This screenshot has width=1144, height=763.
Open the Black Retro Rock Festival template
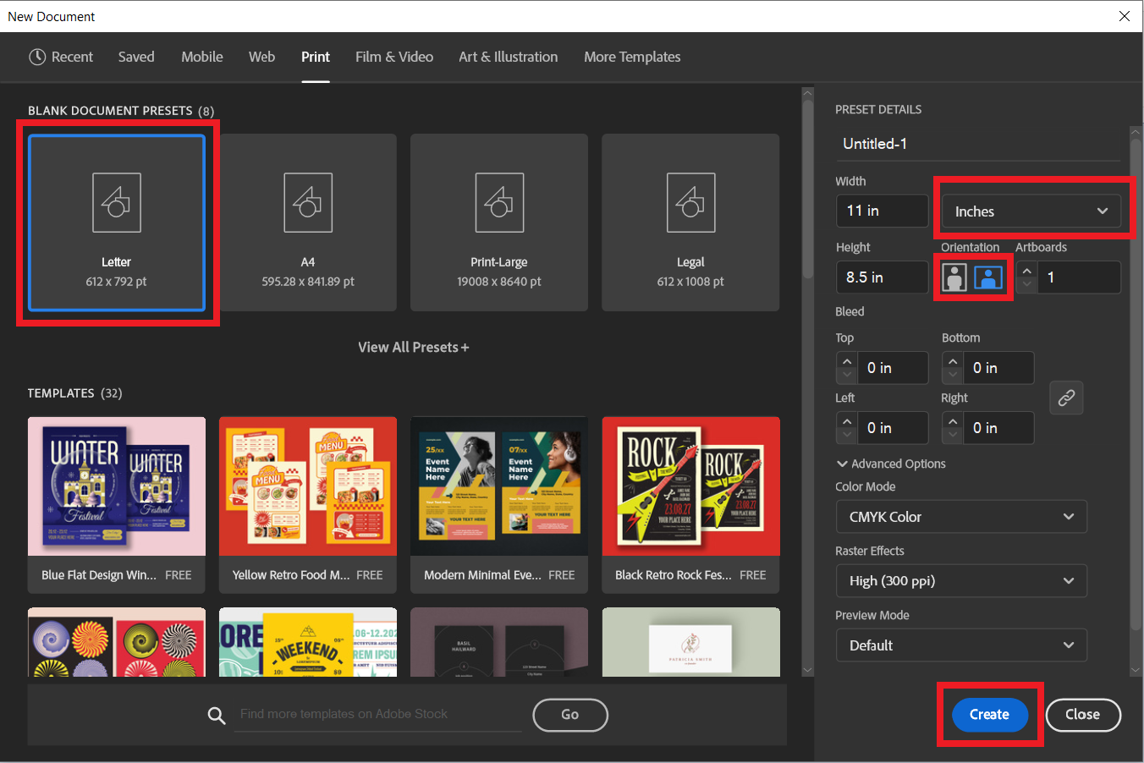[x=690, y=505]
